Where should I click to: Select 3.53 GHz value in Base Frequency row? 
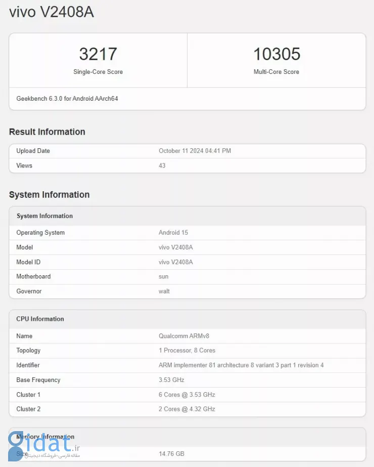[171, 380]
